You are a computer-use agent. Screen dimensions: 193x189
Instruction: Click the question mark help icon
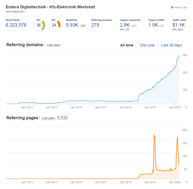coord(172,7)
